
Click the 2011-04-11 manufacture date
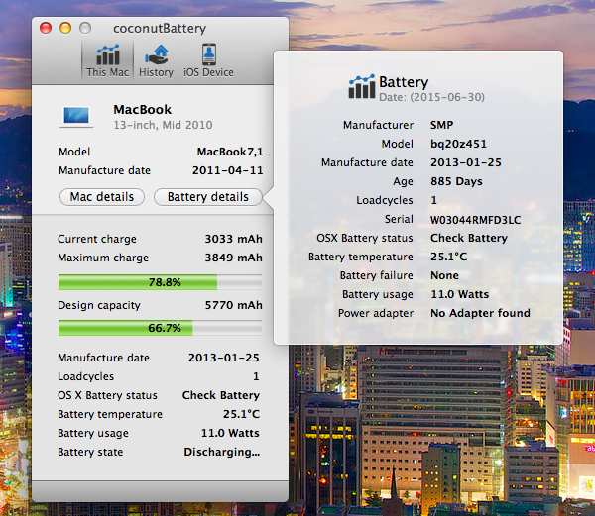pos(228,170)
